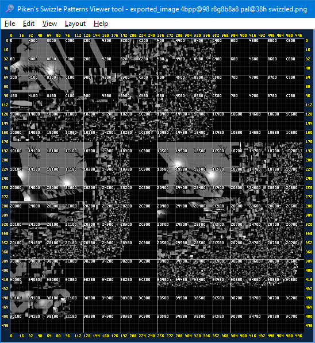Click the block address label 1C180

tap(71, 169)
